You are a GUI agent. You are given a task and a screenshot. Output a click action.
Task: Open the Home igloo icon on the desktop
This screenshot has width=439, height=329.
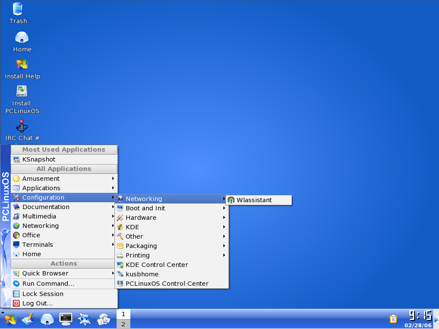coord(22,42)
